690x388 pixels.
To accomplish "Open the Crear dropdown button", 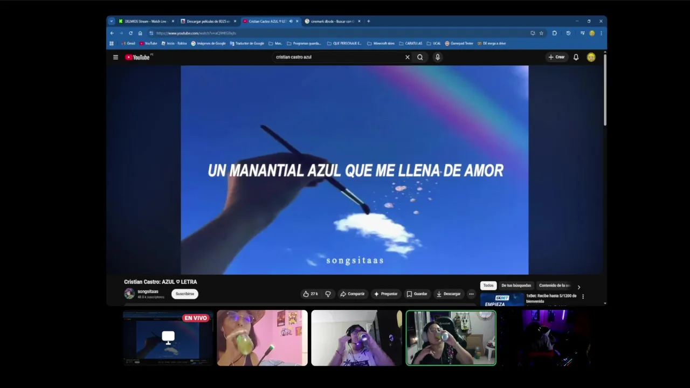I will coord(557,57).
